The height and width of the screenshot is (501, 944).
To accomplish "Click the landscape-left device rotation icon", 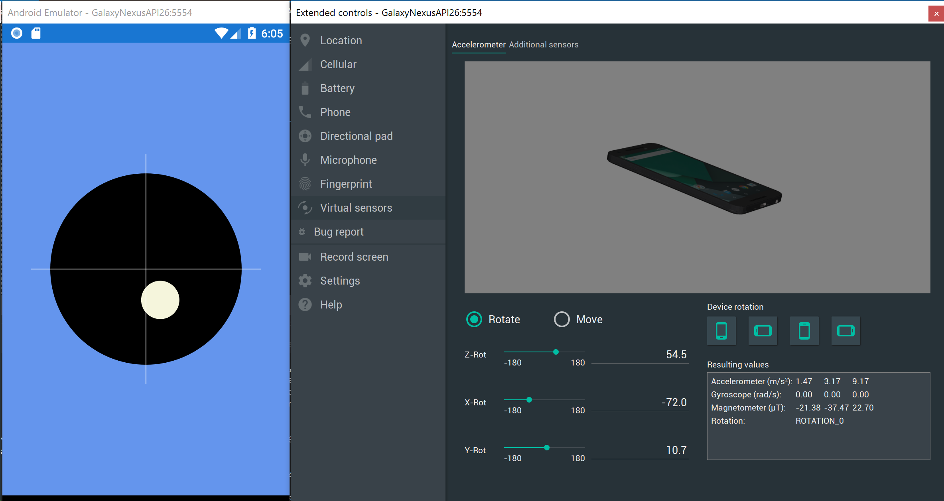I will [x=763, y=331].
